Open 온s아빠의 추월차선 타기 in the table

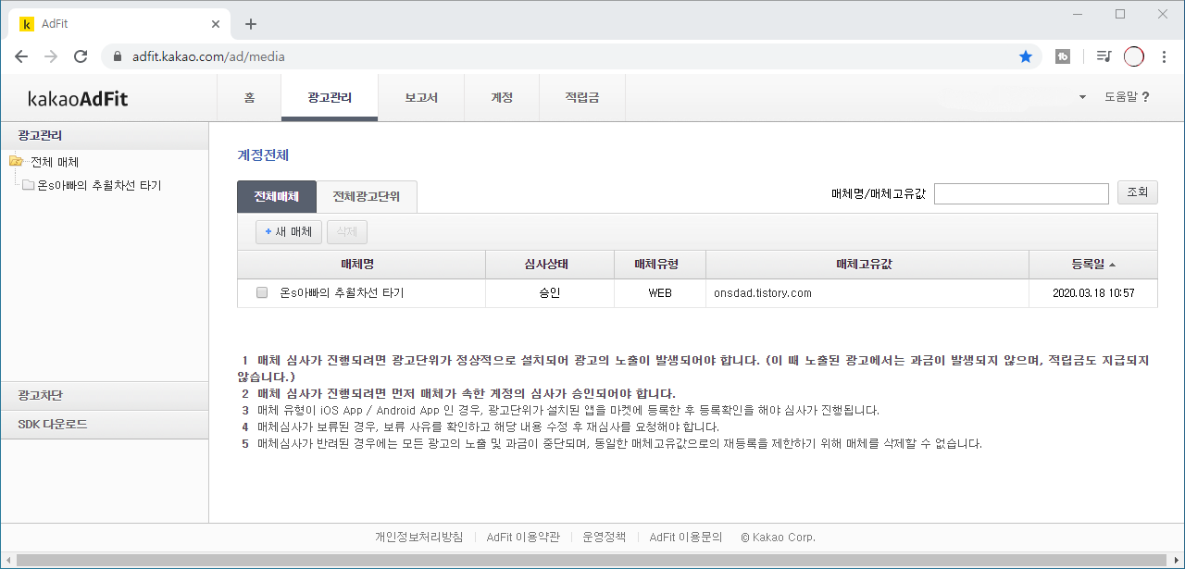tap(342, 293)
